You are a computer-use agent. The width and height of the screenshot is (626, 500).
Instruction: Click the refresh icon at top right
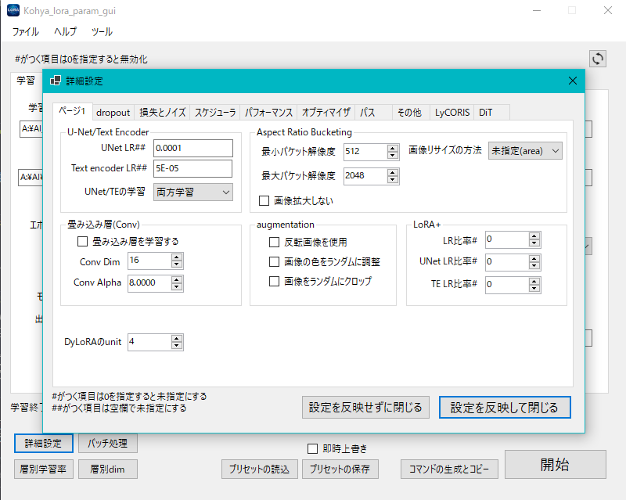(598, 59)
